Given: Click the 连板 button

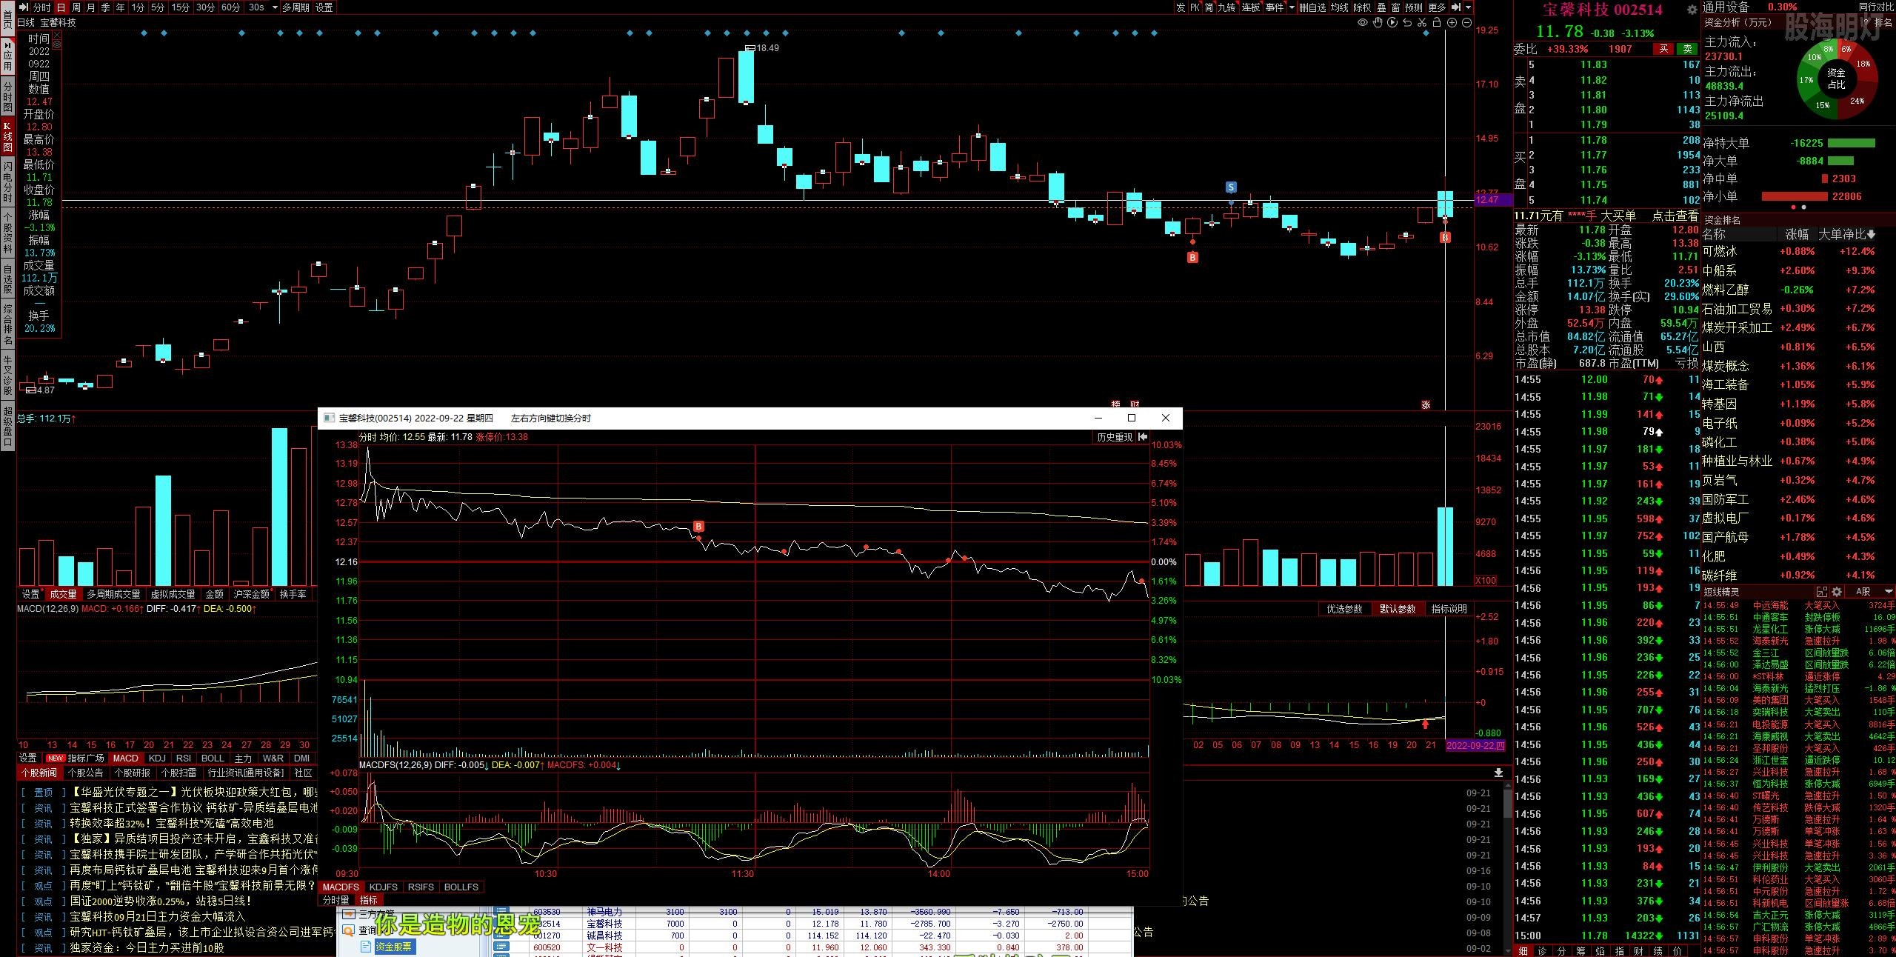Looking at the screenshot, I should tap(1251, 7).
